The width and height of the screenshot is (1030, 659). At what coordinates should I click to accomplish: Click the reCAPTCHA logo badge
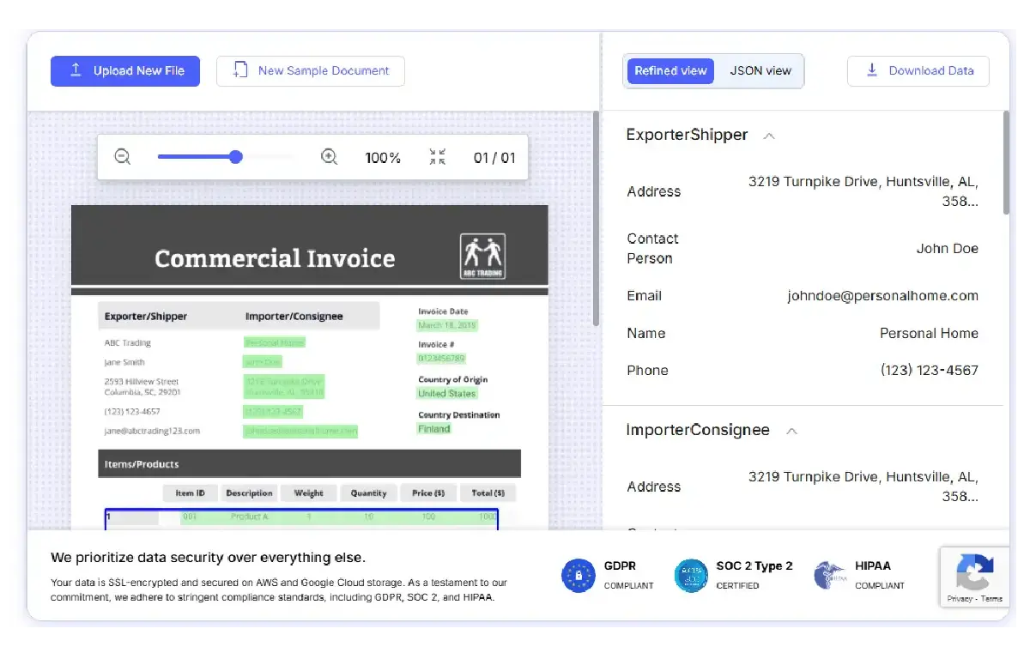click(974, 571)
